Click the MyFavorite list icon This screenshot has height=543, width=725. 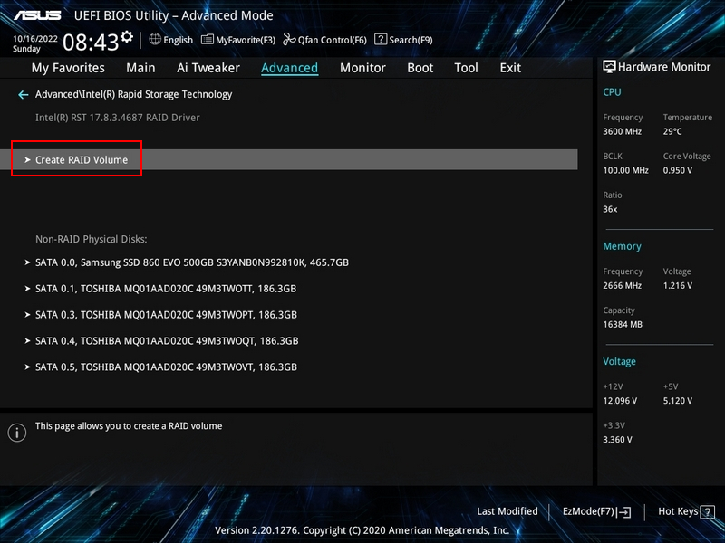208,40
